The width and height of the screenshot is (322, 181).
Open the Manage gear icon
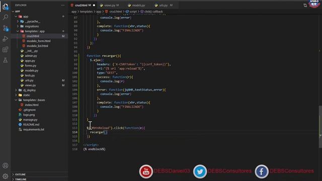(x=6, y=176)
